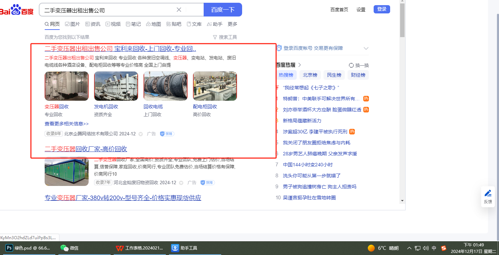Open the 设置 menu in the header
The image size is (499, 255).
click(x=361, y=10)
